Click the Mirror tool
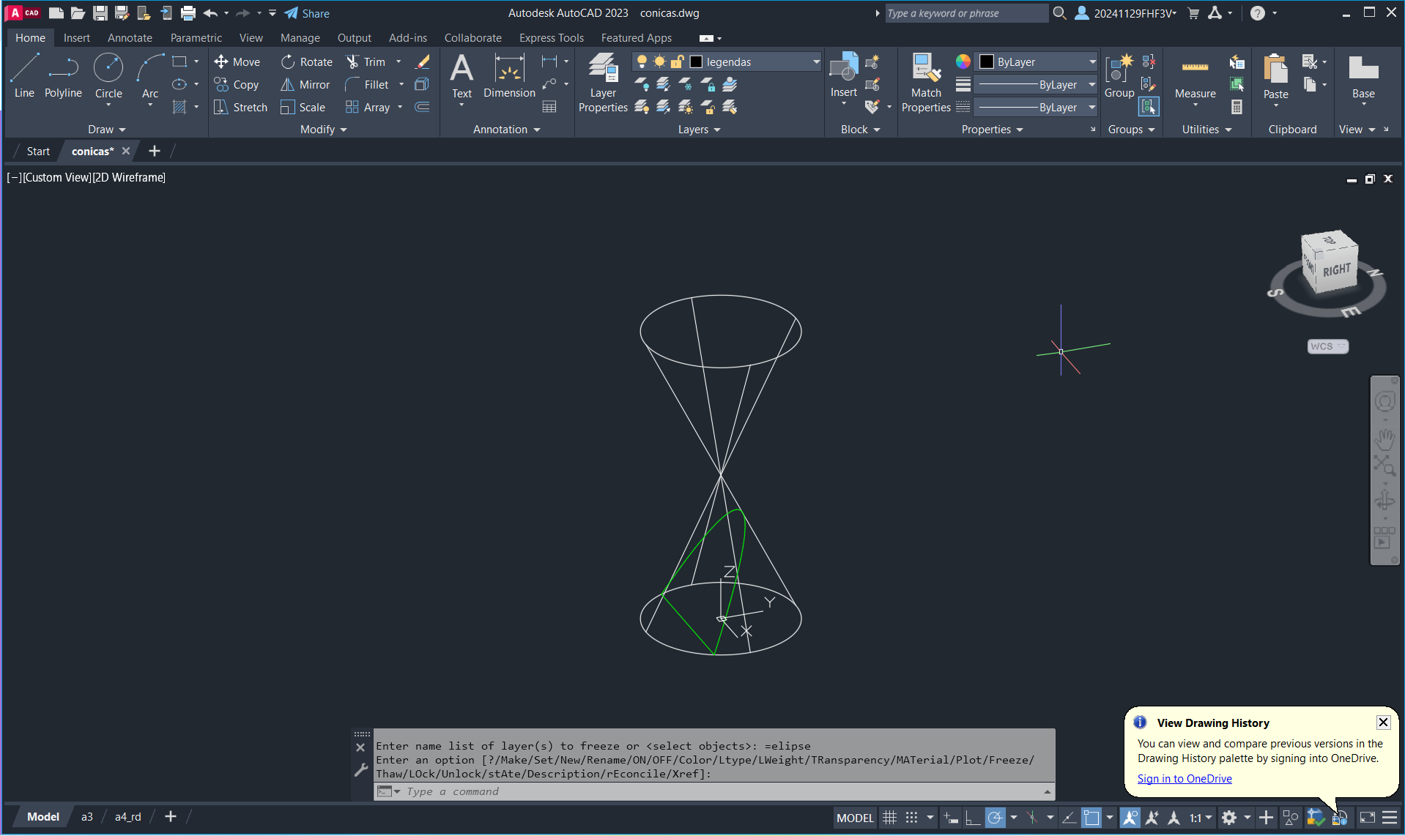 [x=305, y=85]
